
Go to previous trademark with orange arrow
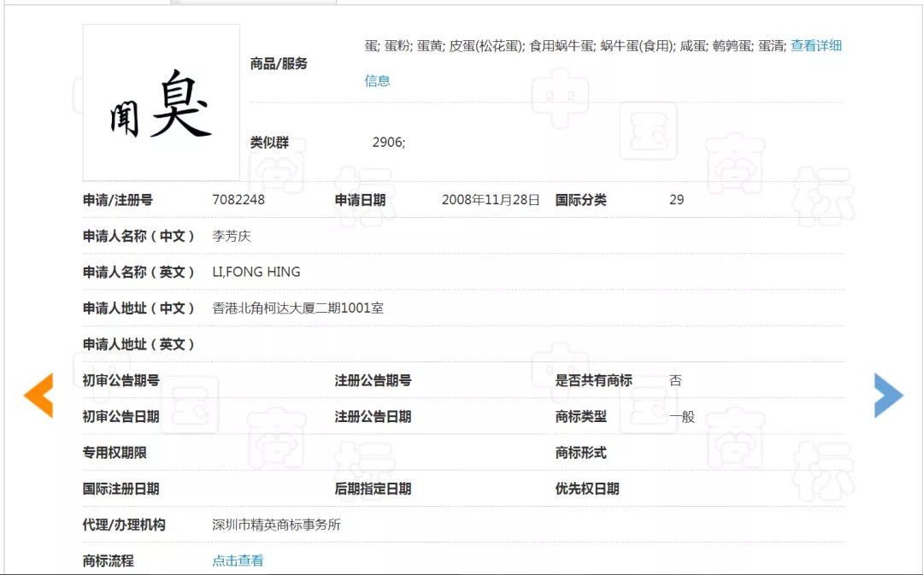click(38, 396)
